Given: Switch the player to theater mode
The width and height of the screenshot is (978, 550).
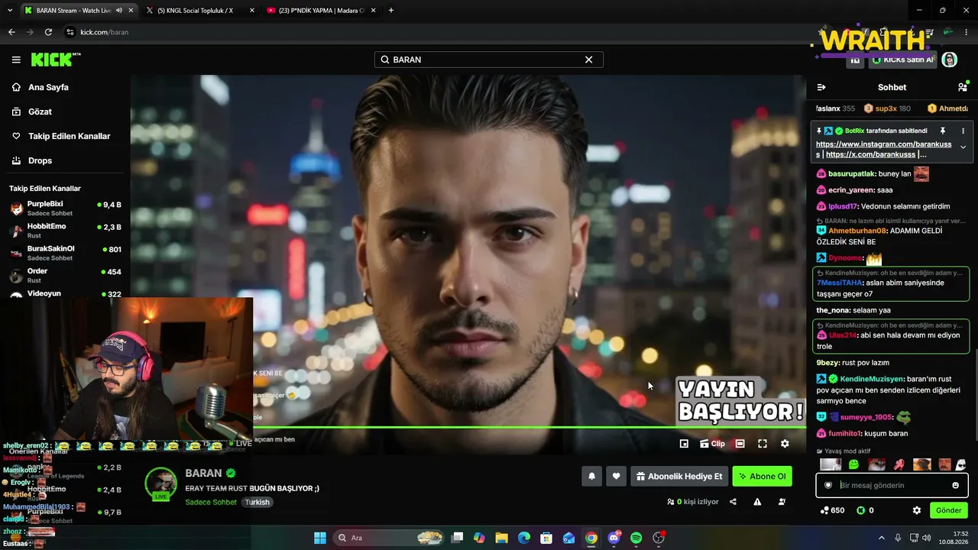Looking at the screenshot, I should [740, 443].
